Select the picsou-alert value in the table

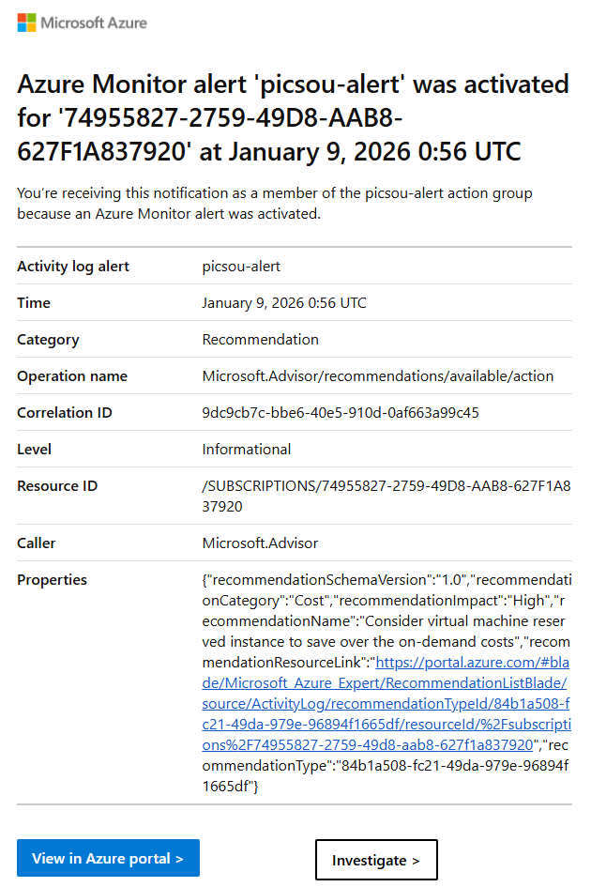(x=242, y=267)
